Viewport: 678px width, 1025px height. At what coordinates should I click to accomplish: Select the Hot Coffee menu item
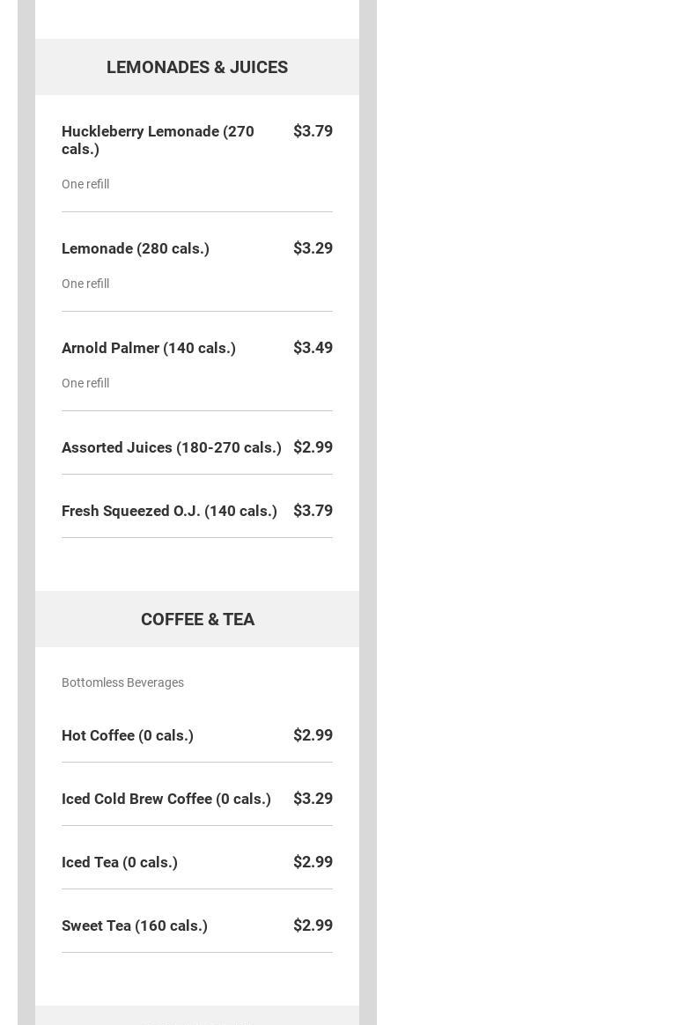(x=128, y=735)
